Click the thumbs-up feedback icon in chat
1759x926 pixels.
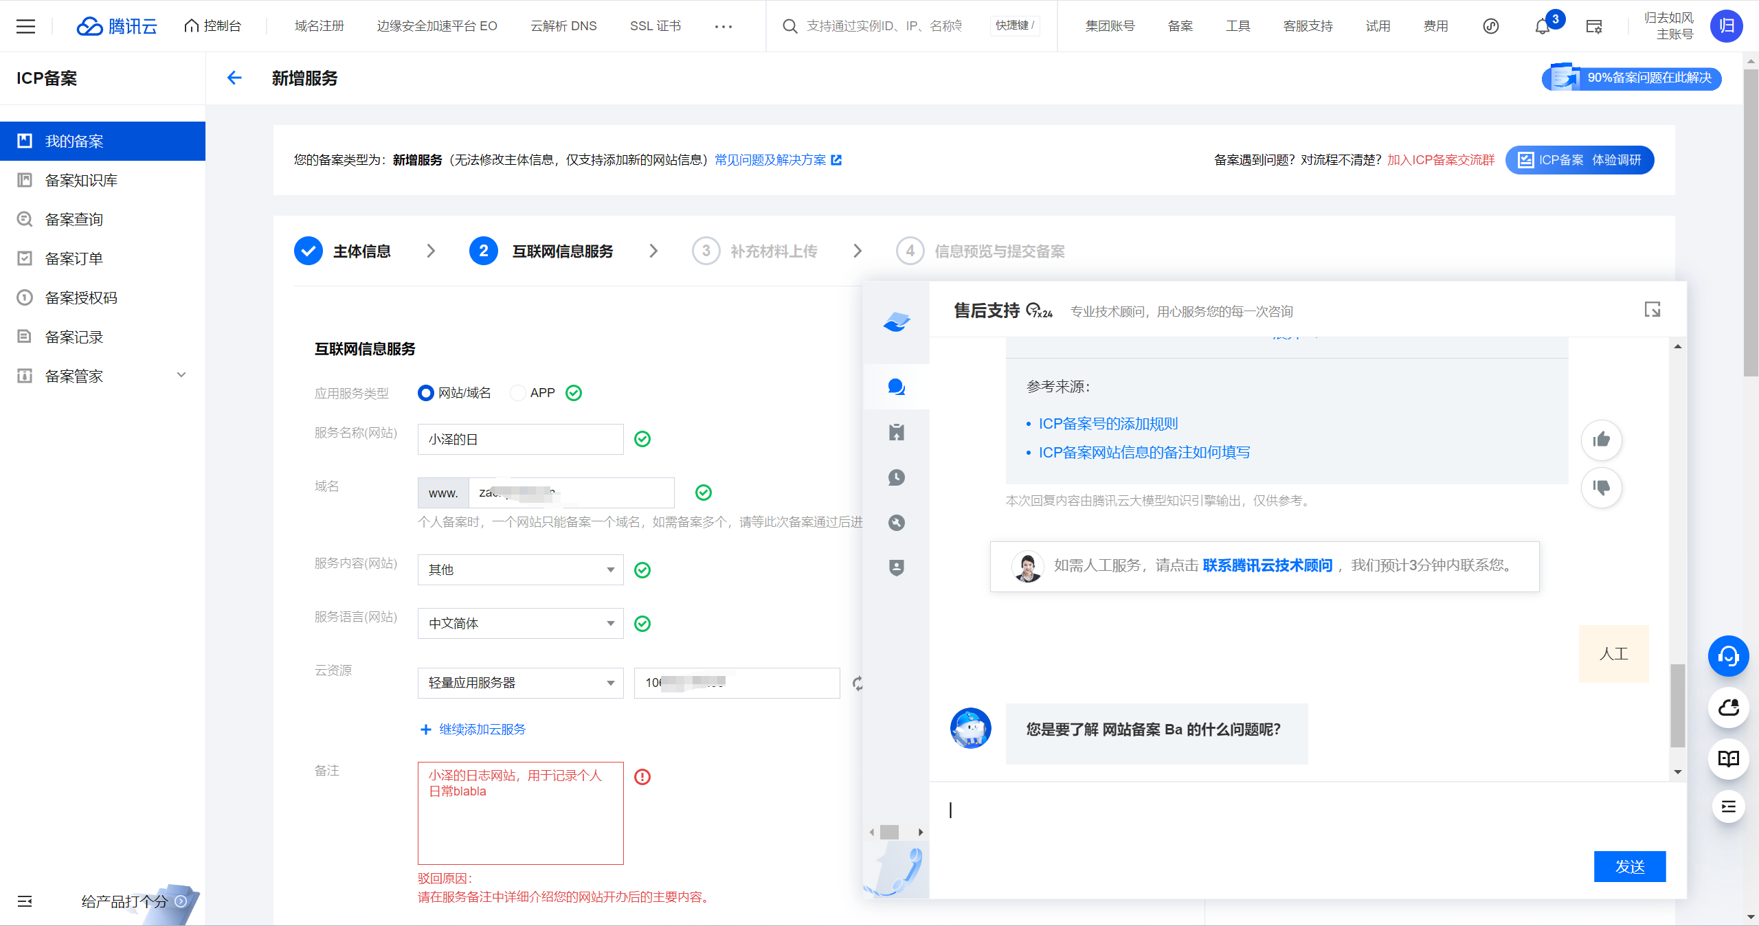pyautogui.click(x=1601, y=440)
